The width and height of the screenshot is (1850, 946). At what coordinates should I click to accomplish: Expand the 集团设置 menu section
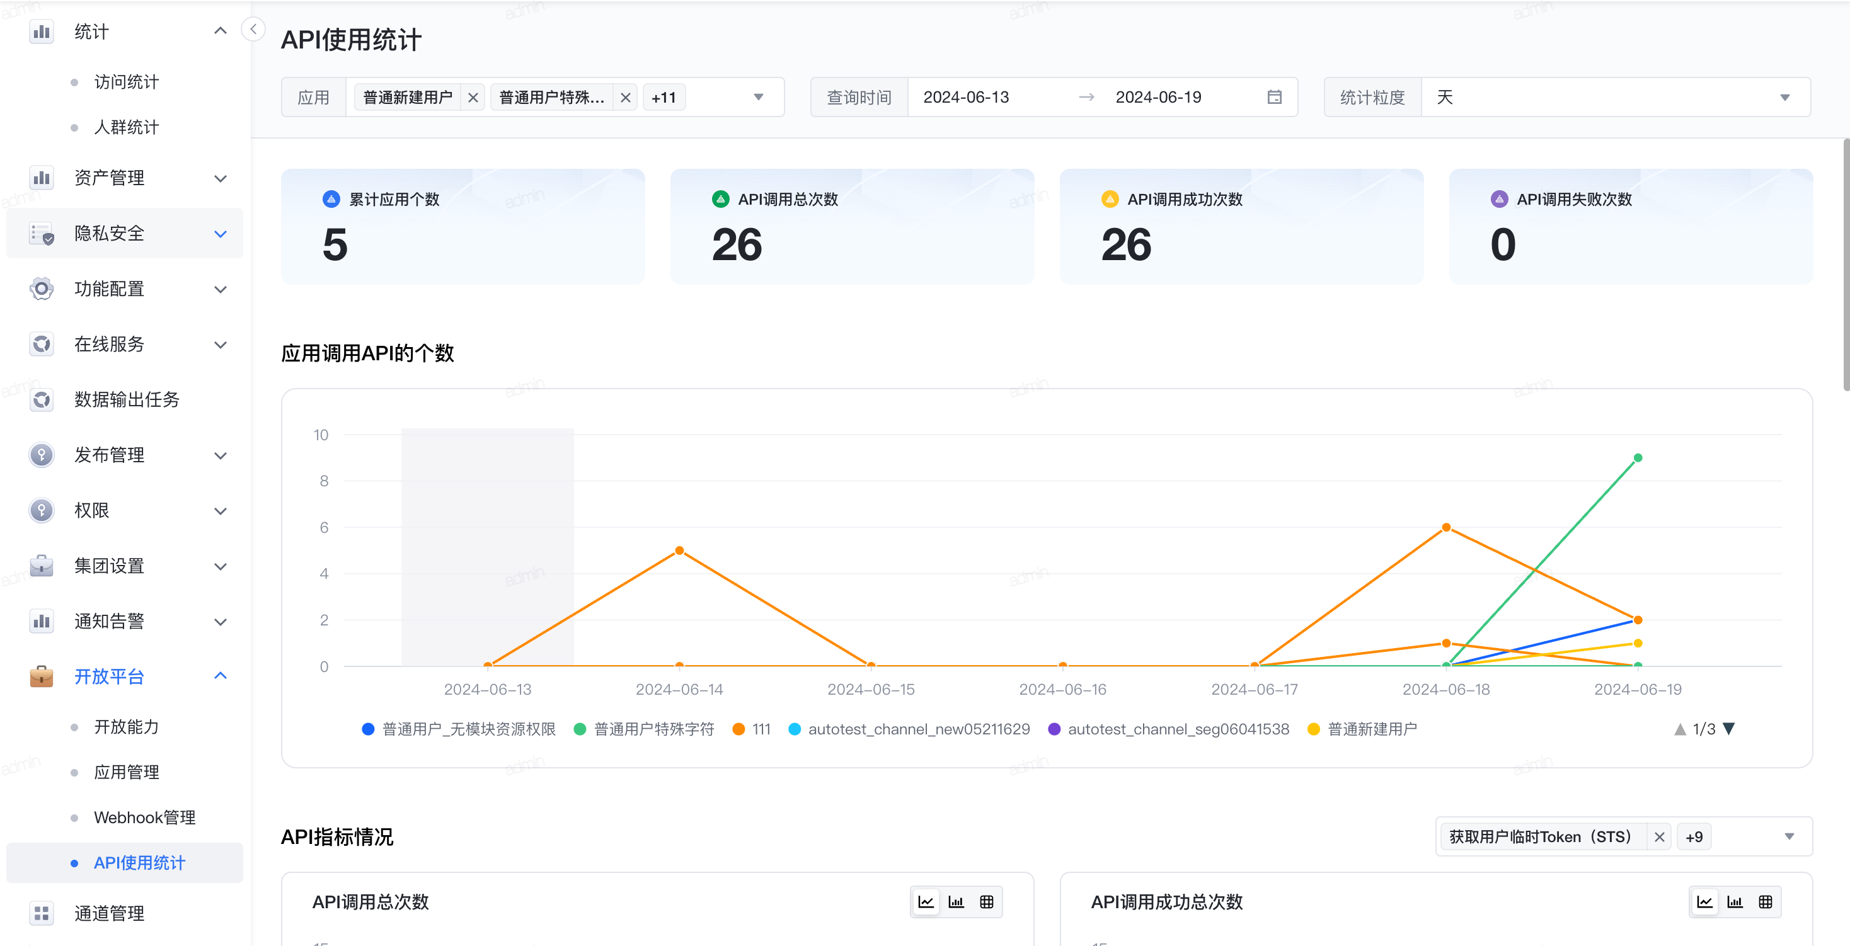click(221, 566)
